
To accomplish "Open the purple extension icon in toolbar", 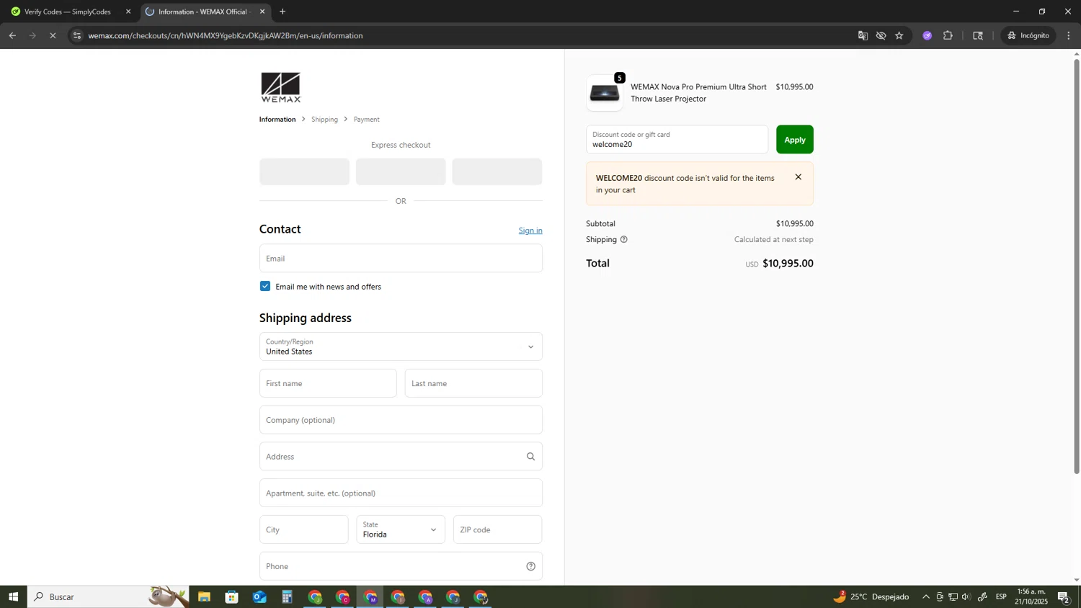I will tap(927, 35).
